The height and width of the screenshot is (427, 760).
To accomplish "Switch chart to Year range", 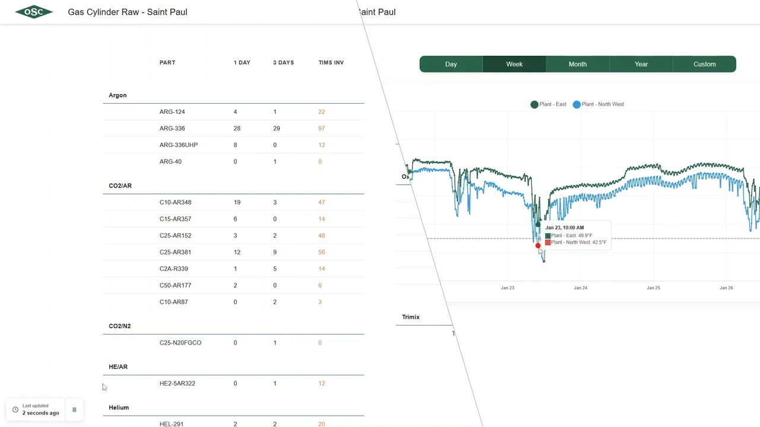I will pos(641,64).
